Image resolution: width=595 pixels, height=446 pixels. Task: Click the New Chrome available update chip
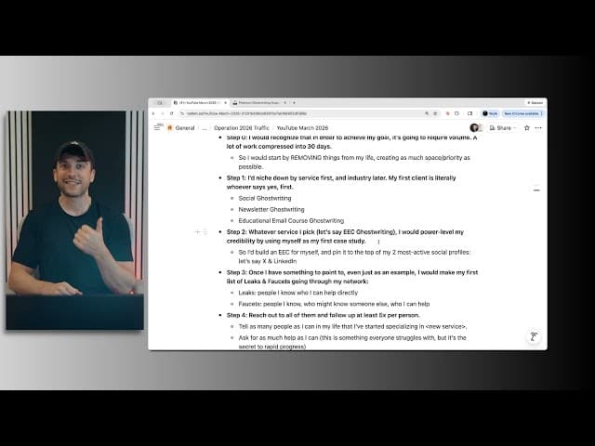(x=522, y=113)
